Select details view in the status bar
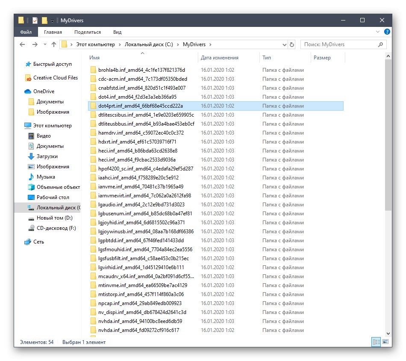406x361 pixels. [x=376, y=342]
